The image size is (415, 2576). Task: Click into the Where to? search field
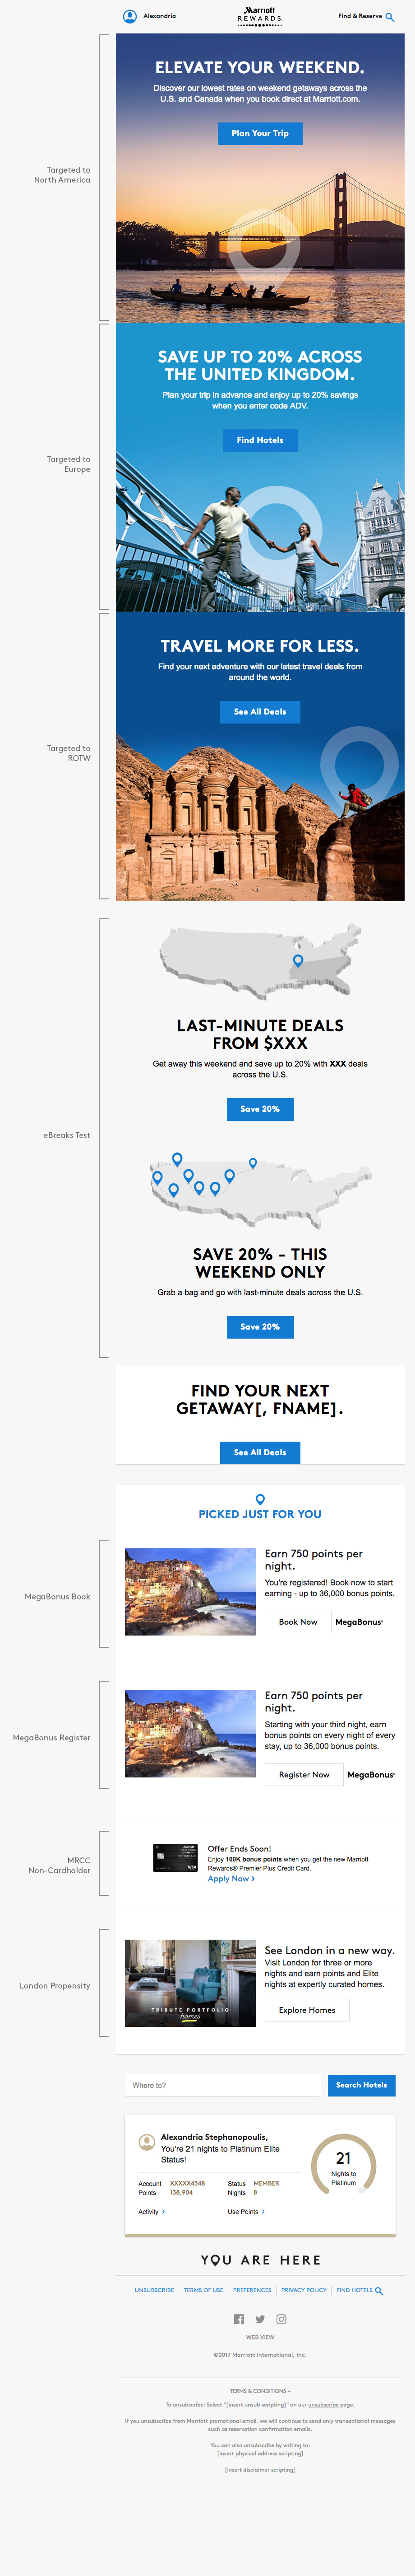pyautogui.click(x=226, y=2085)
